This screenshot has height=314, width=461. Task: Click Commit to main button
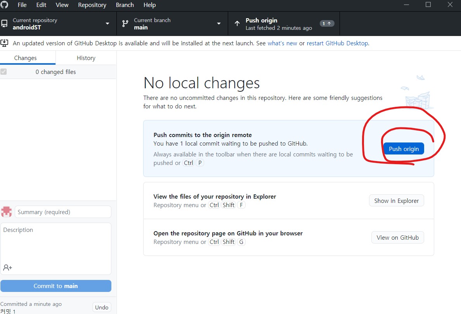click(56, 286)
